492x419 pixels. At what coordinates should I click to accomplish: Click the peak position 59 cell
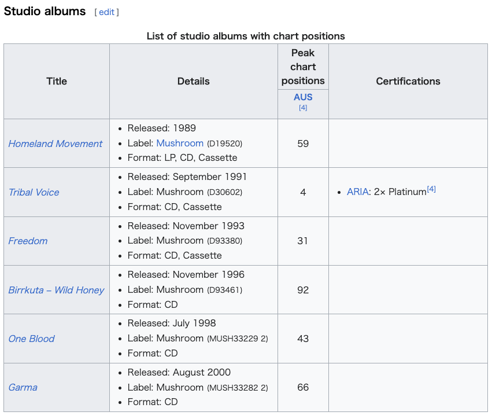[303, 144]
